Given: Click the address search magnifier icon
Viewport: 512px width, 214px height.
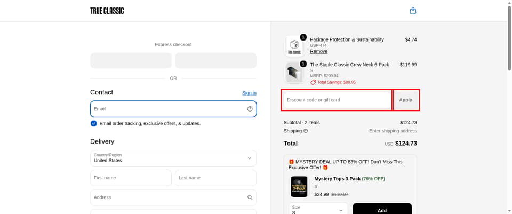Looking at the screenshot, I should tap(250, 197).
